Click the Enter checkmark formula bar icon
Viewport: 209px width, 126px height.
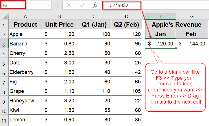[x=82, y=5]
